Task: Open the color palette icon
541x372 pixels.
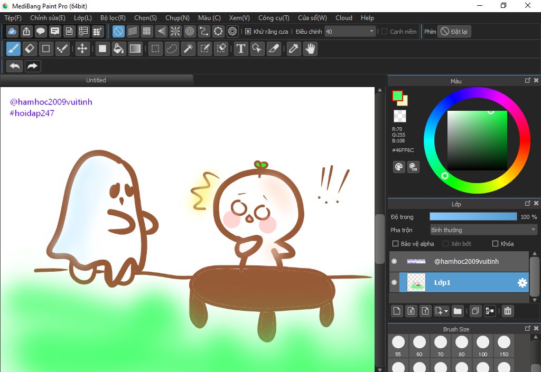Action: 399,167
